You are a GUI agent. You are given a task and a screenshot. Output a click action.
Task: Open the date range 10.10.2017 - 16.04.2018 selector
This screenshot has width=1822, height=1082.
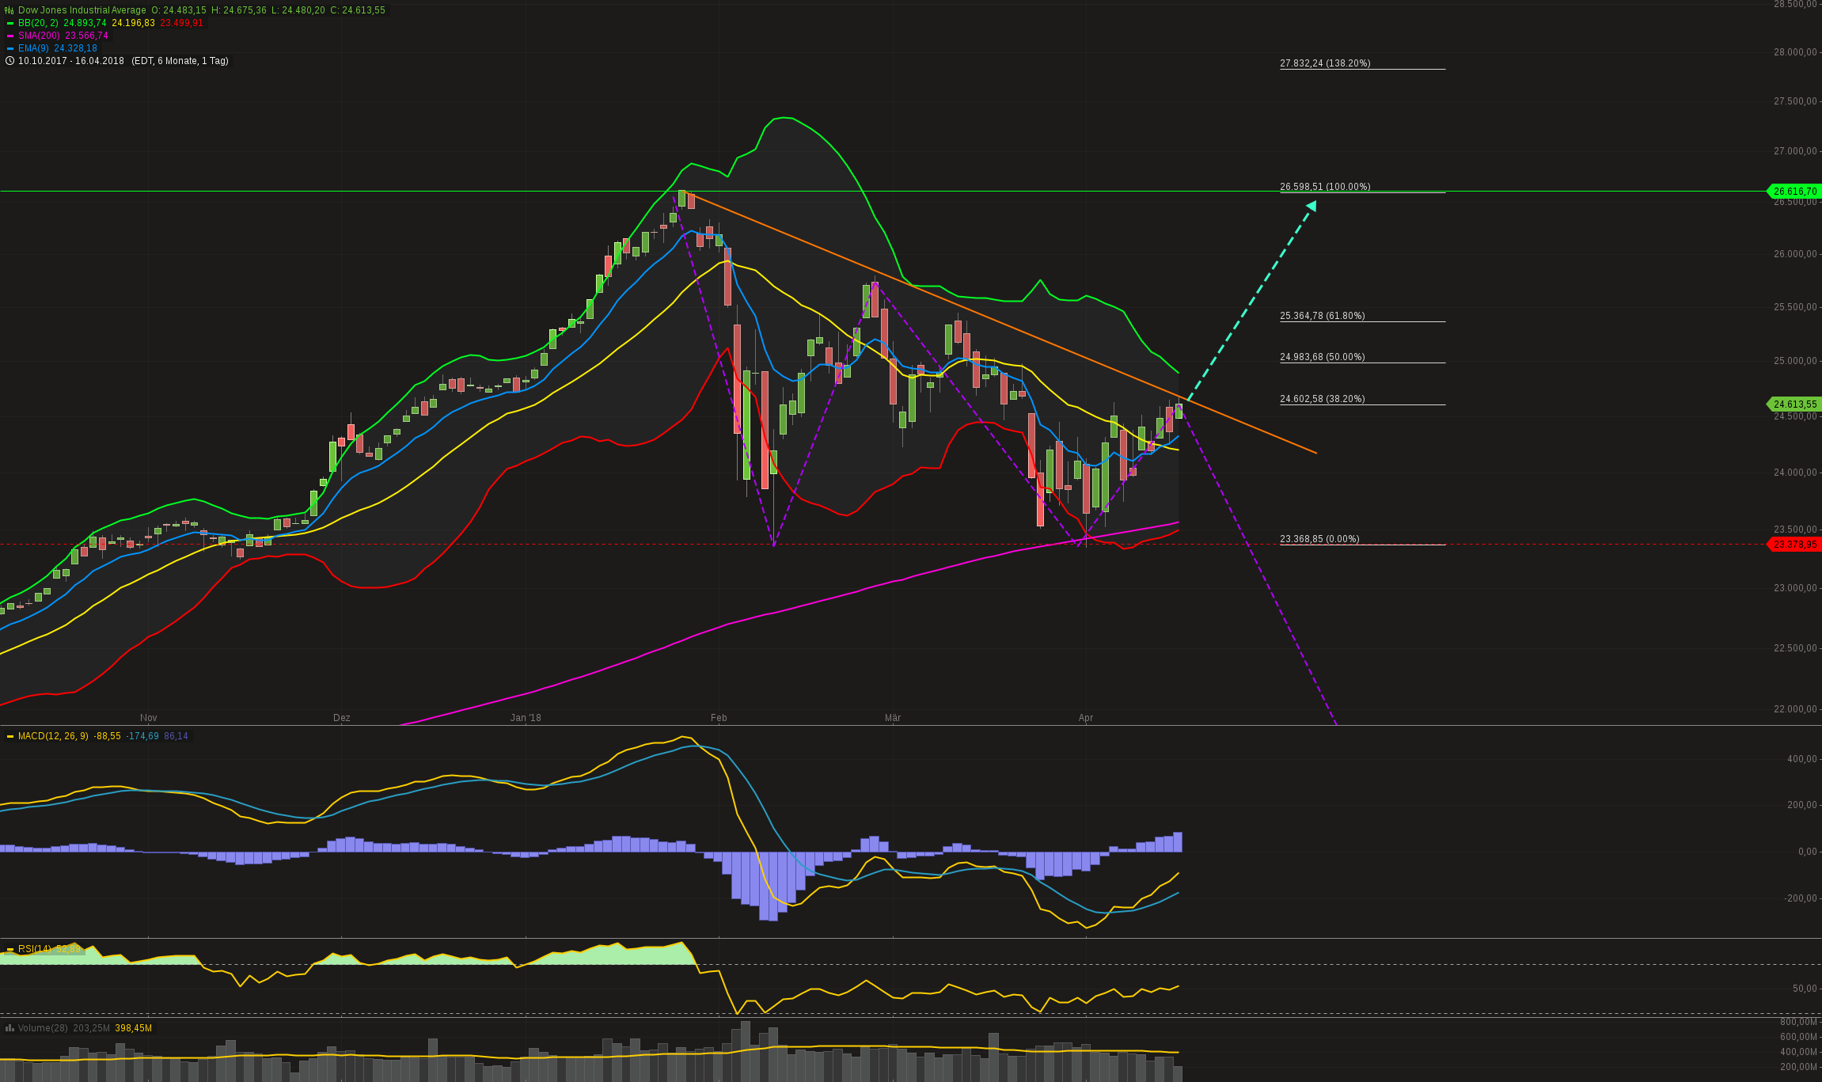coord(71,61)
